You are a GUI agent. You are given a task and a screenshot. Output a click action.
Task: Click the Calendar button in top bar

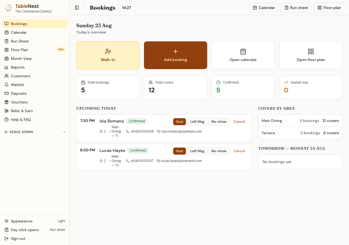[264, 8]
